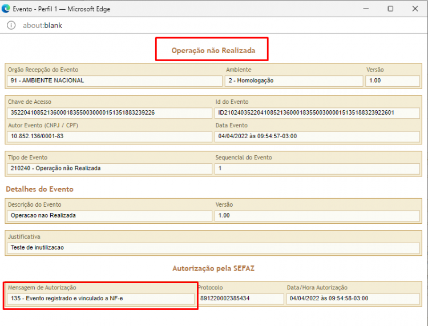This screenshot has width=428, height=326.
Task: Click the Orgão Recepção do Evento label
Action: [x=43, y=70]
